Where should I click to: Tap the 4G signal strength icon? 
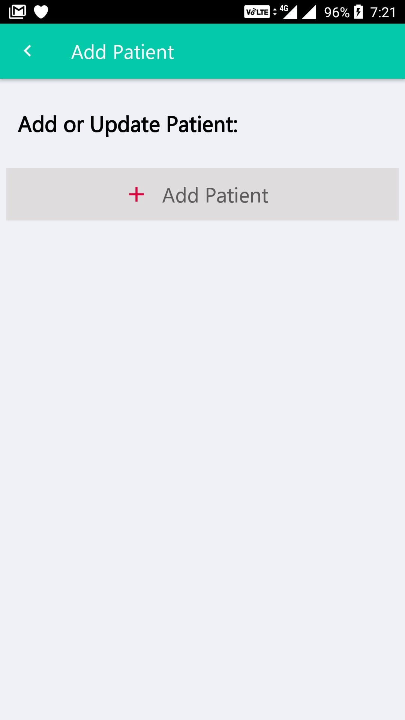(289, 12)
